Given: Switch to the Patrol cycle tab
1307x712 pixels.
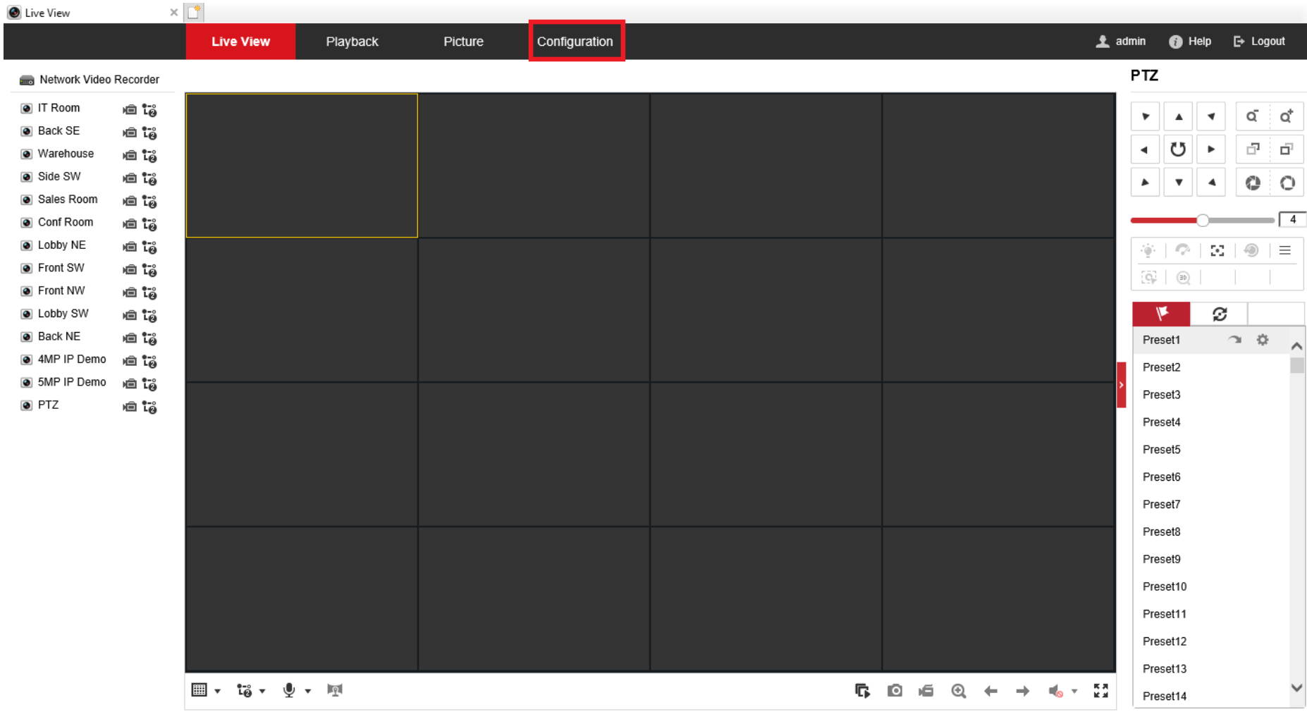Looking at the screenshot, I should click(1219, 314).
